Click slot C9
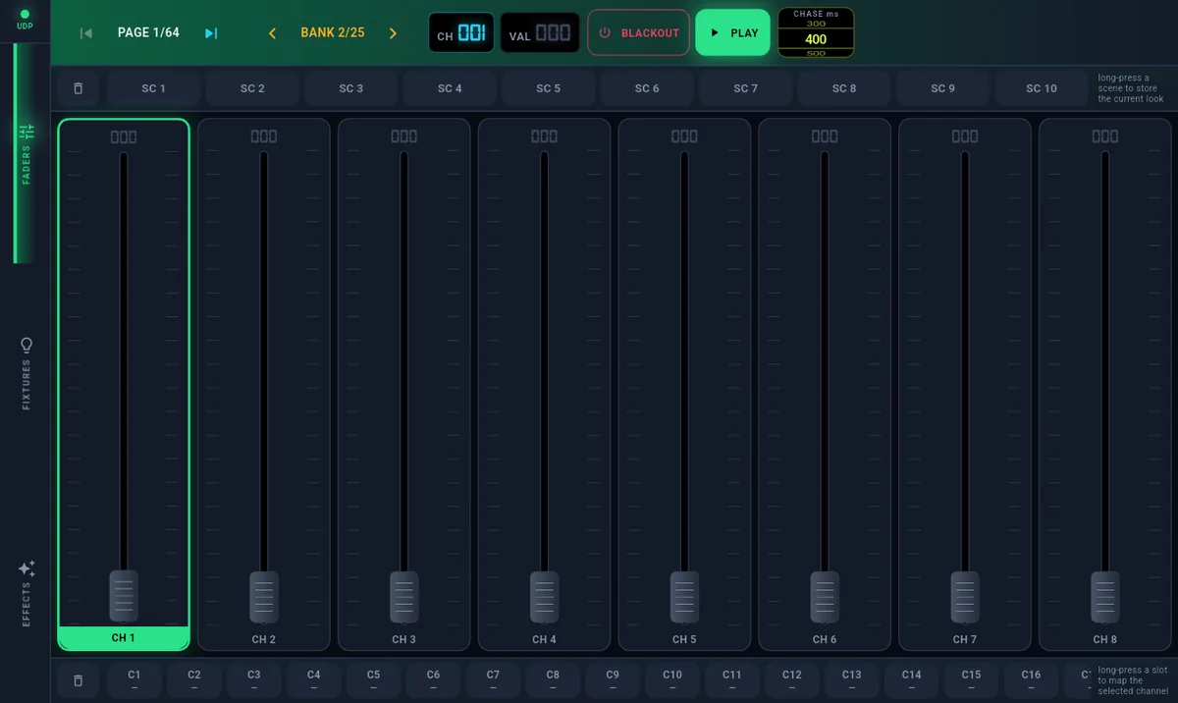Screen dimensions: 1178x703 click(x=613, y=680)
